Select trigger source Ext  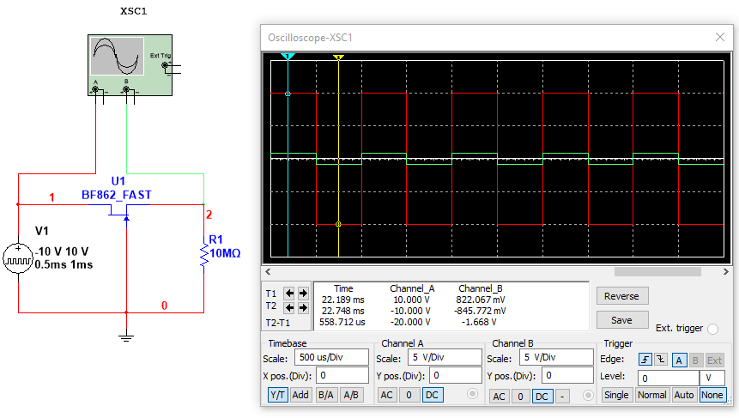point(714,360)
